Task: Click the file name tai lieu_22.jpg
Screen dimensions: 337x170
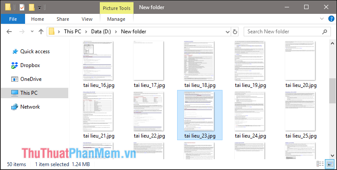Action: point(149,136)
